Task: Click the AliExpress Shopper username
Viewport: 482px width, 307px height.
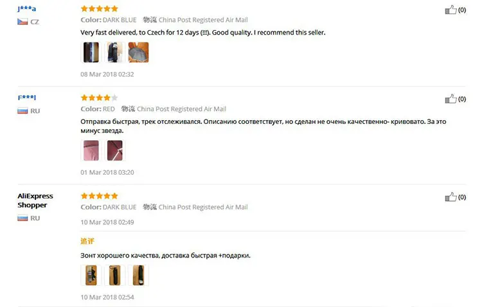Action: [x=35, y=200]
